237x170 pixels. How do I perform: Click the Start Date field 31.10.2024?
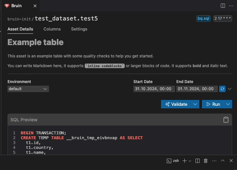154,89
